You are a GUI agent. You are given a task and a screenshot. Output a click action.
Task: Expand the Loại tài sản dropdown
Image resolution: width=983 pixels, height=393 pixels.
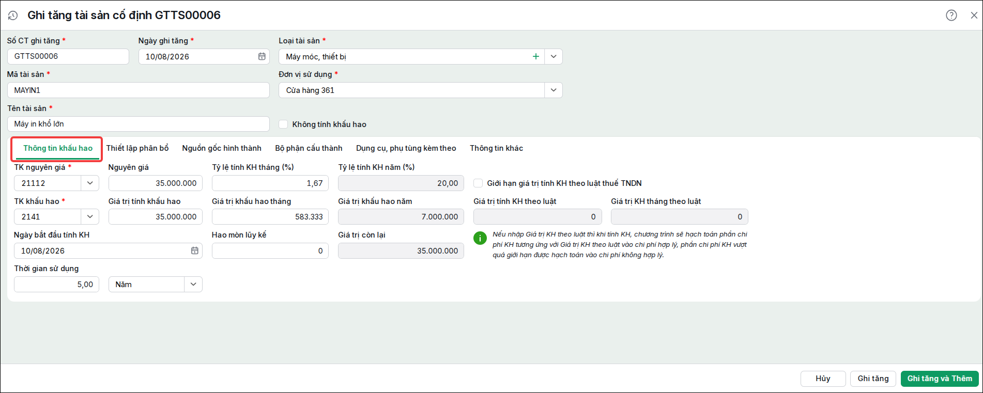click(554, 56)
